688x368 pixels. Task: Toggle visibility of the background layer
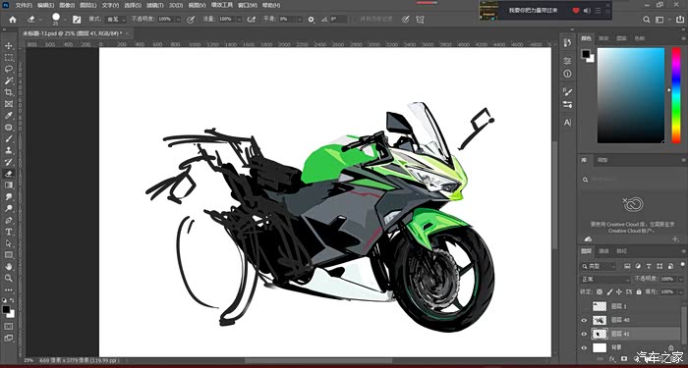coord(584,347)
